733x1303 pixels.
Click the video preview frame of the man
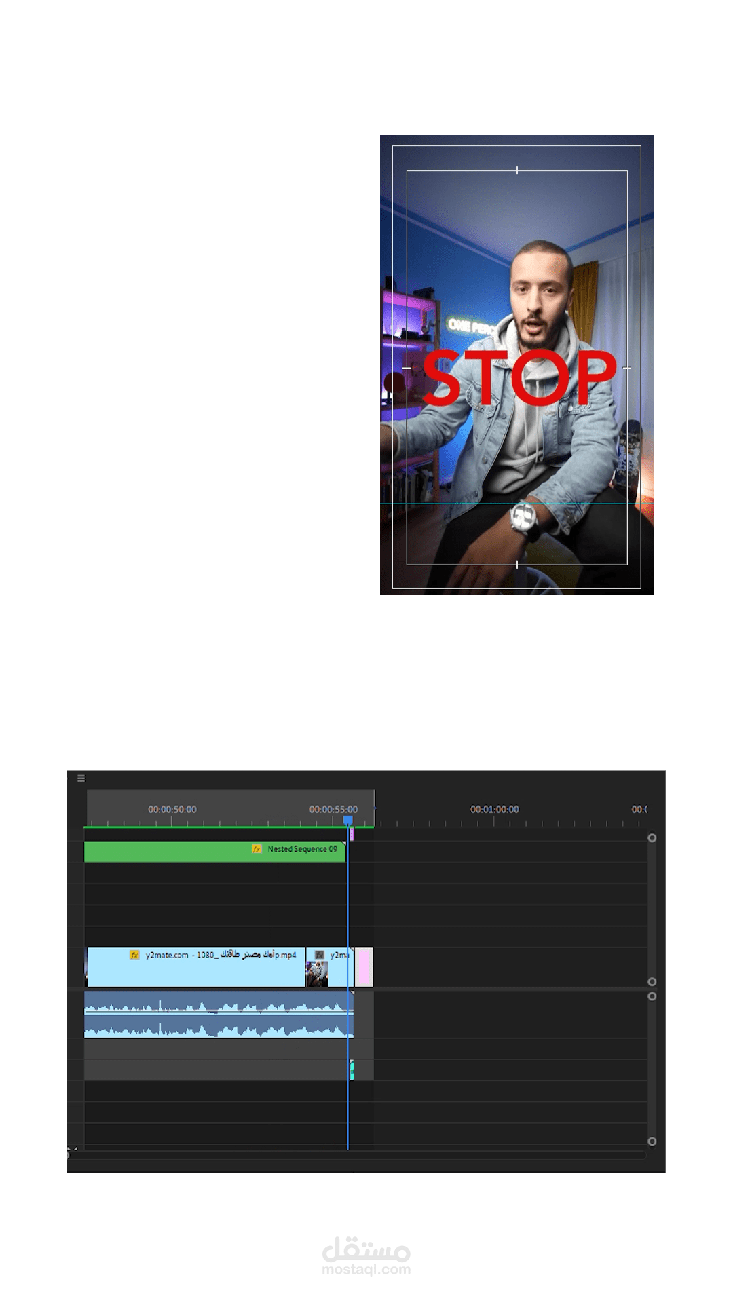click(516, 365)
